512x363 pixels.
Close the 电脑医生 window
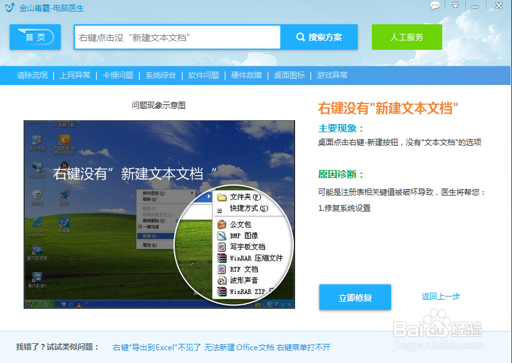(499, 6)
